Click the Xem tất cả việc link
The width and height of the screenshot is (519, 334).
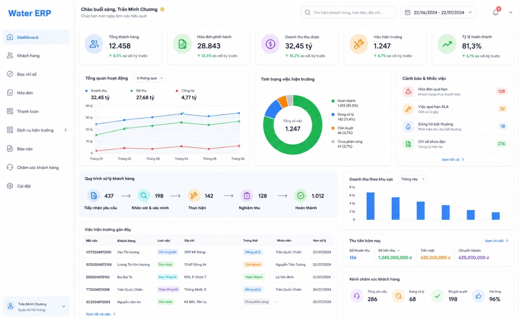pos(101,314)
